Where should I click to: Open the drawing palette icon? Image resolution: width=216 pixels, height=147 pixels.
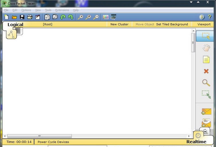click(106, 17)
